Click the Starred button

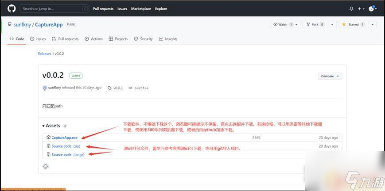[x=353, y=24]
